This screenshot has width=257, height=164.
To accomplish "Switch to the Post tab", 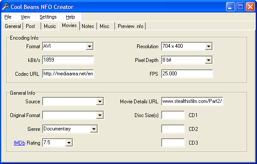I will pyautogui.click(x=32, y=26).
